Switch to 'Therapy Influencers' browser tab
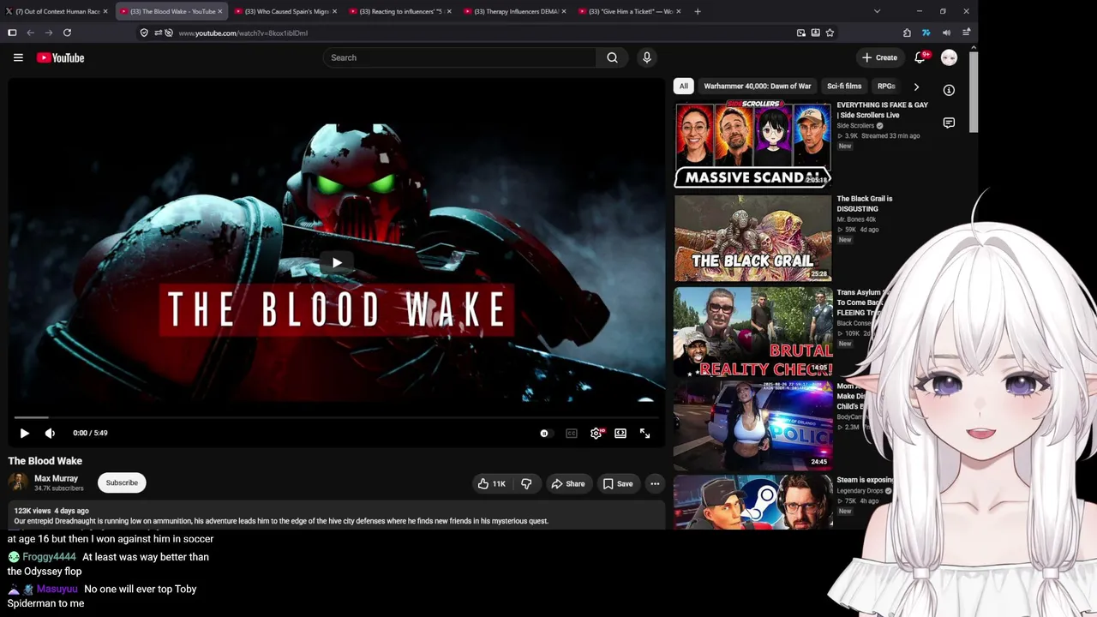 516,11
